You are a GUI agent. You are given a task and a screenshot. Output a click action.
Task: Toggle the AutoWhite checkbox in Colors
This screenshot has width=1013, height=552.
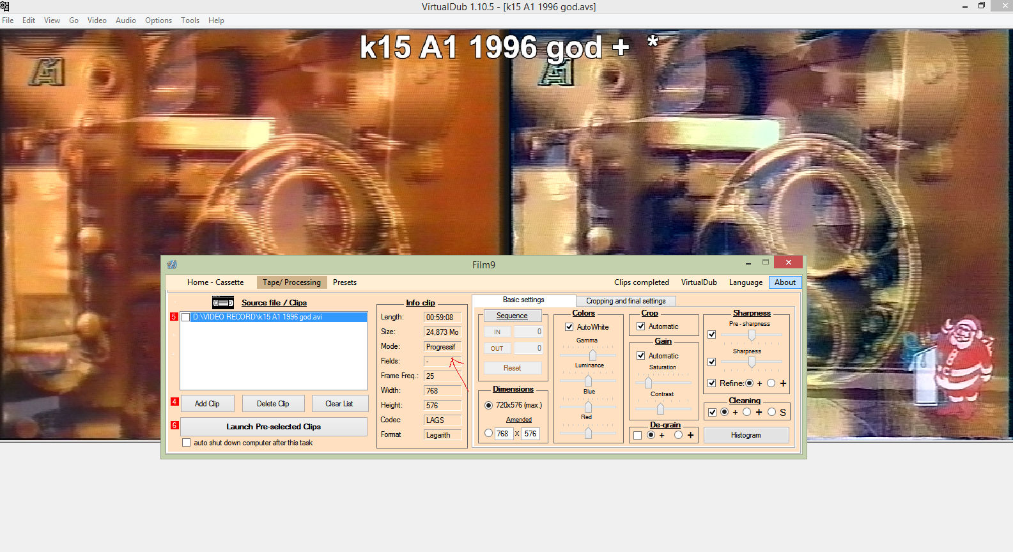pos(569,326)
